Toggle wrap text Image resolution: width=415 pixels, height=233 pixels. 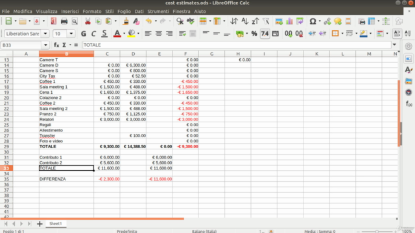(182, 34)
